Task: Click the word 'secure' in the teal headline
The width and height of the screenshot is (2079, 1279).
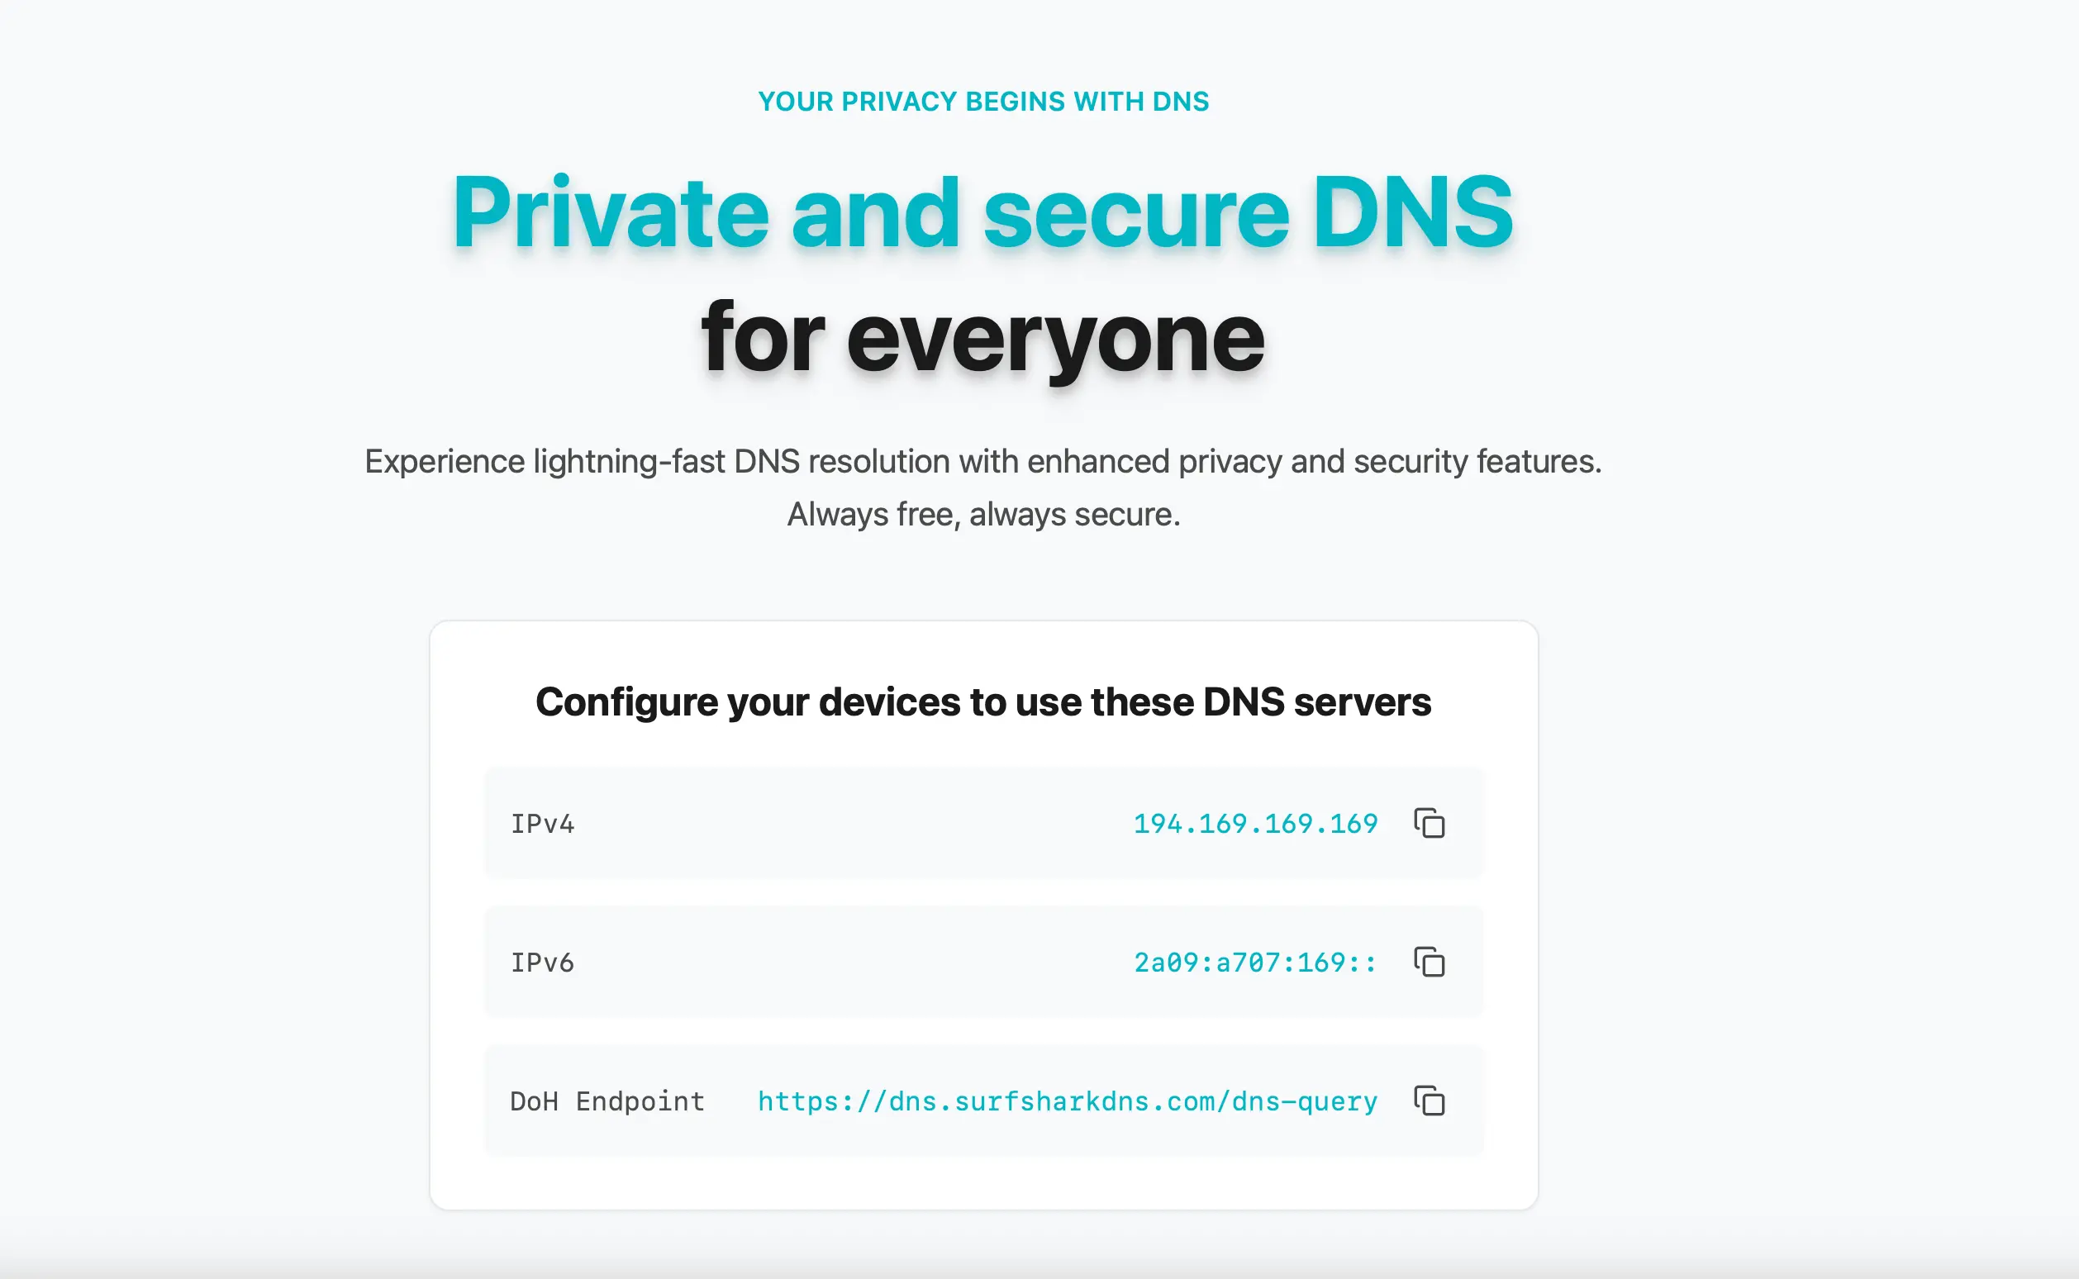Action: (1136, 215)
